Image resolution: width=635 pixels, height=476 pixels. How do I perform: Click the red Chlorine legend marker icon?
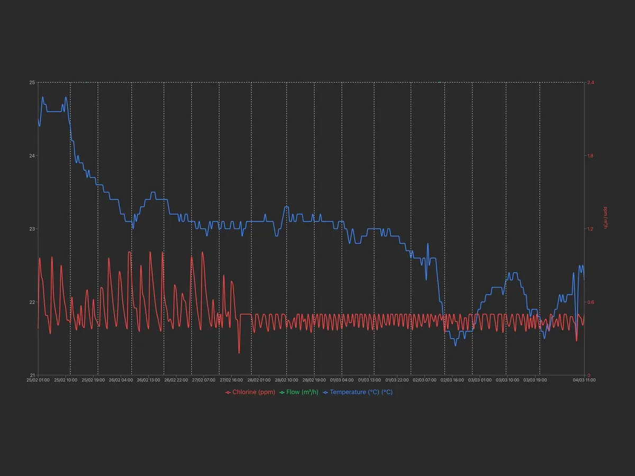pos(228,392)
